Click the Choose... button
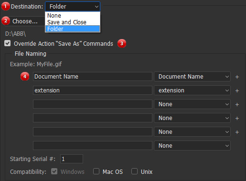246x181 pixels. pos(25,21)
